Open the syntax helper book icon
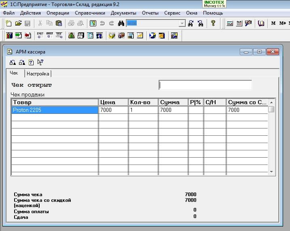This screenshot has width=290, height=231. tap(261, 24)
